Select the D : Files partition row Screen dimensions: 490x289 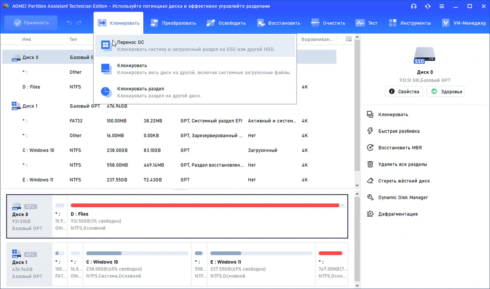pyautogui.click(x=169, y=87)
